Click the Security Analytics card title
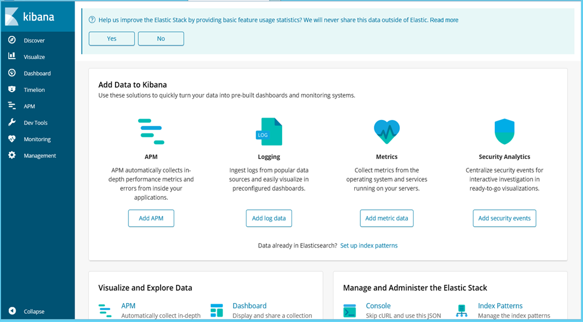This screenshot has height=322, width=583. [505, 157]
